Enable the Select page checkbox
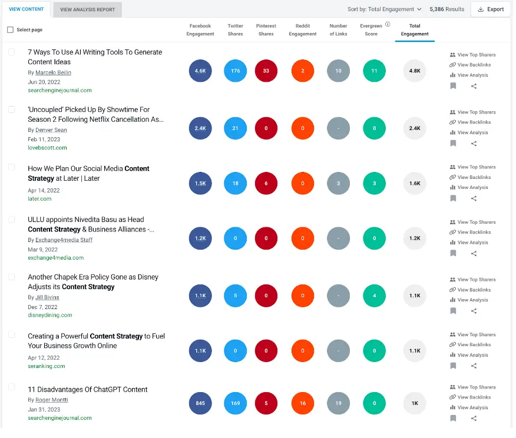The height and width of the screenshot is (438, 516). point(9,29)
